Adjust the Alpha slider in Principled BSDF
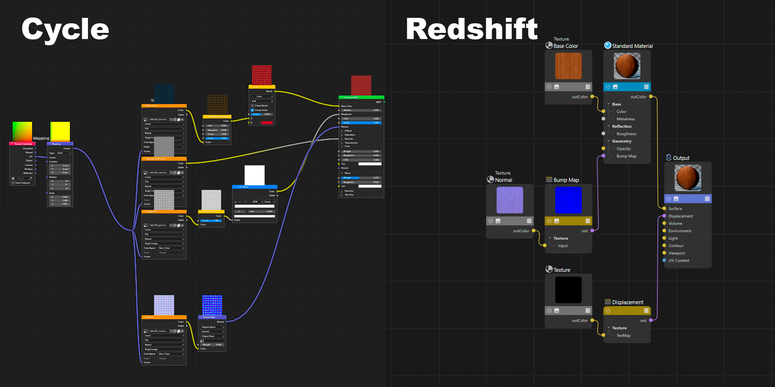The height and width of the screenshot is (387, 775). tap(361, 123)
